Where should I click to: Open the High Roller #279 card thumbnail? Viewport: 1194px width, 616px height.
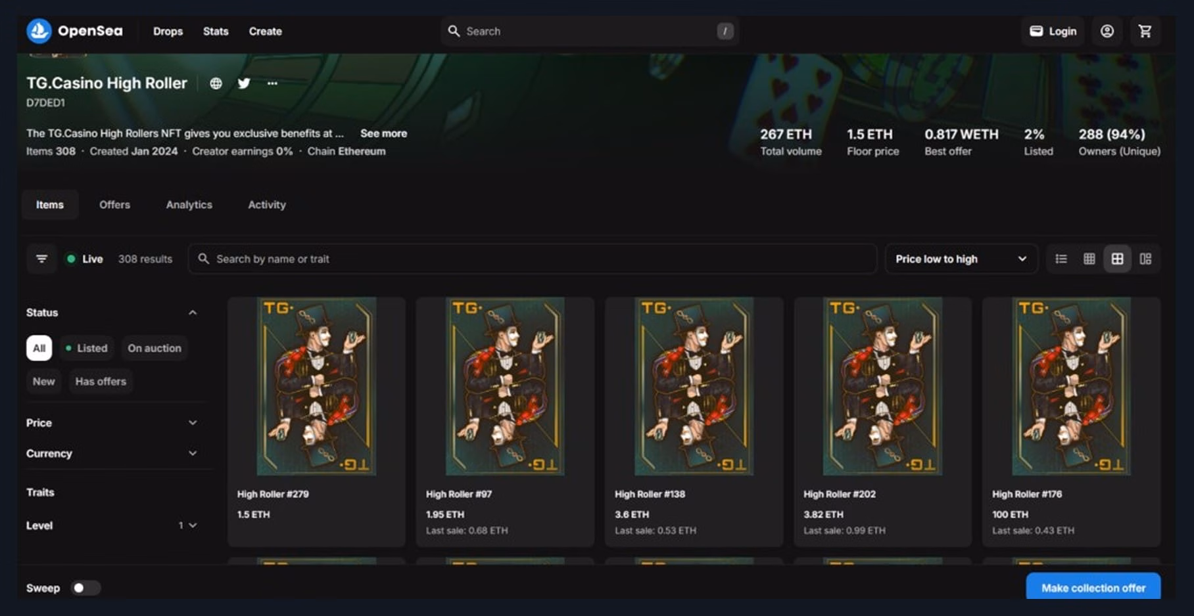tap(316, 386)
